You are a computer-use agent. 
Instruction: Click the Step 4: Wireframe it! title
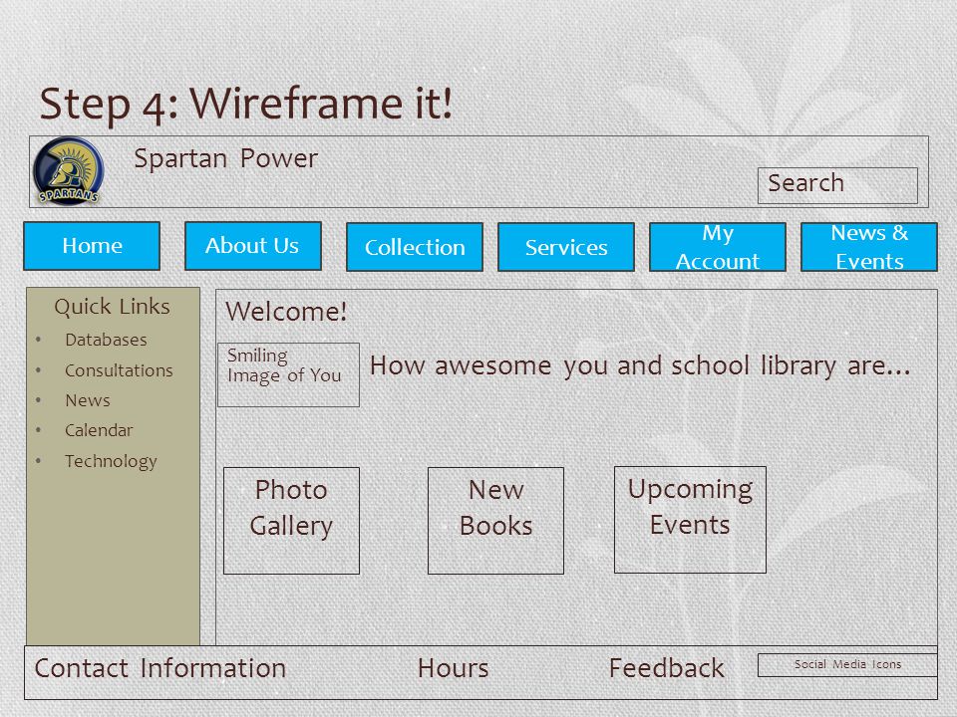[x=245, y=103]
